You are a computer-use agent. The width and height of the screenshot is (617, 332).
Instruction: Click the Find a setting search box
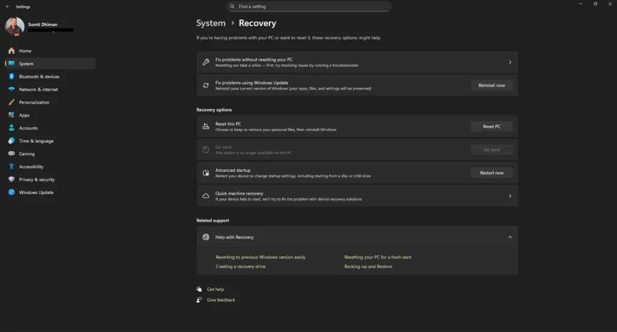pyautogui.click(x=308, y=6)
